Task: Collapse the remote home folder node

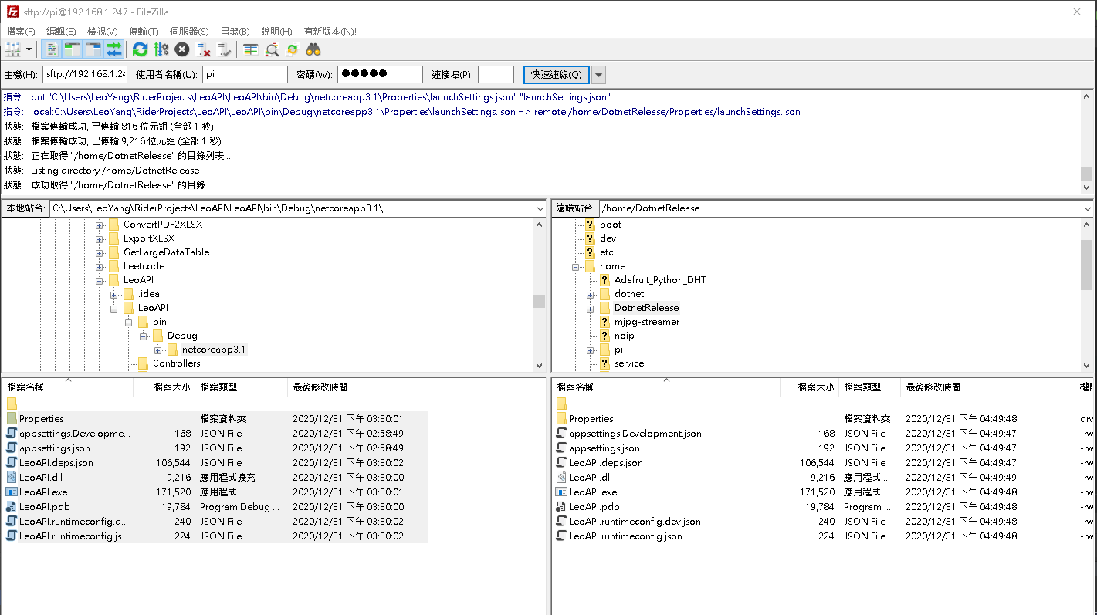Action: pyautogui.click(x=576, y=266)
